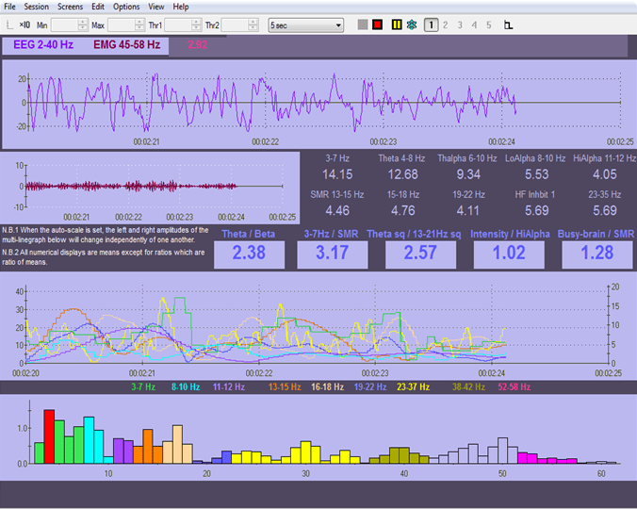Switch to screen number 5

tap(488, 24)
